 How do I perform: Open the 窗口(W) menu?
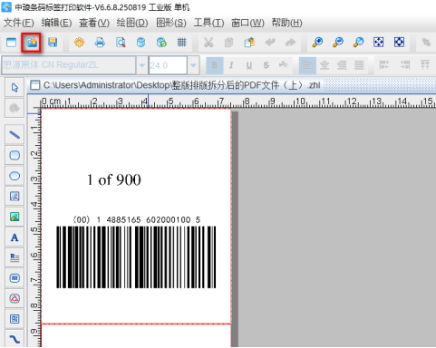coord(247,23)
